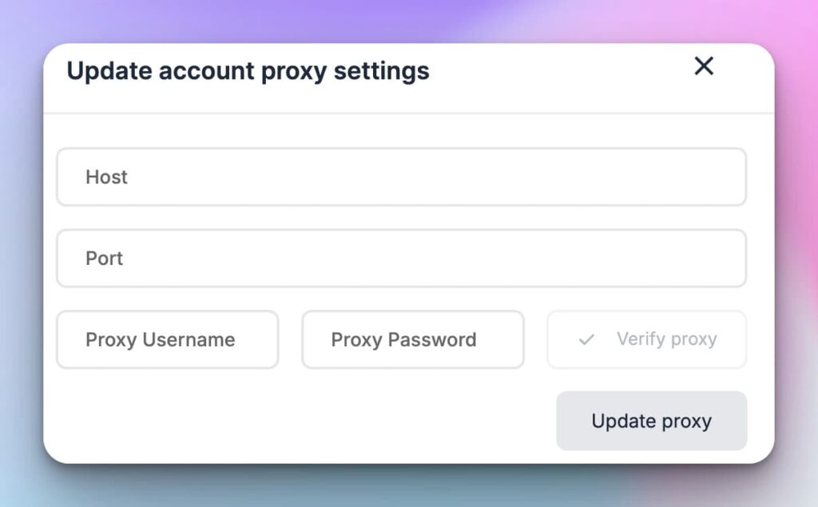The image size is (818, 507).
Task: Click into the Port field
Action: [401, 258]
